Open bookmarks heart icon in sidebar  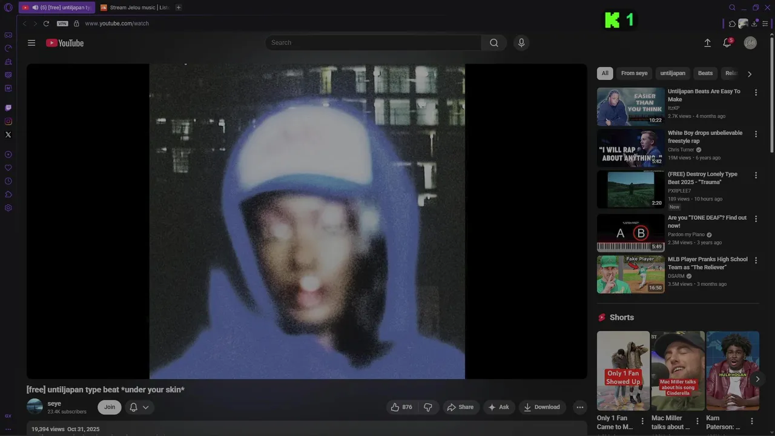pos(8,168)
